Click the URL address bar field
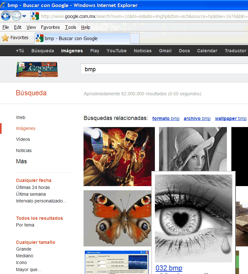Image resolution: width=248 pixels, height=274 pixels. tap(139, 16)
